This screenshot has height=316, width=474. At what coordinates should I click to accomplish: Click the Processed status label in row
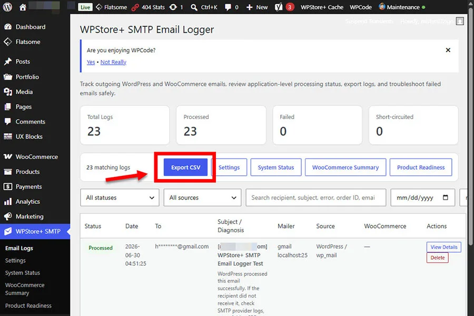click(x=101, y=248)
